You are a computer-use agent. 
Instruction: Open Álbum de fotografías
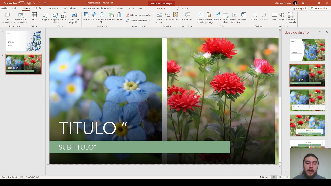point(74,18)
